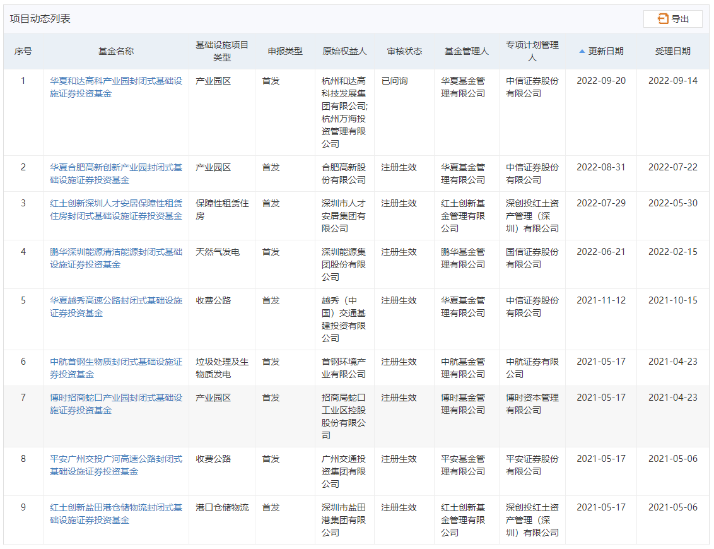Open the 博时招商蛇口产业园 fund link

(116, 404)
